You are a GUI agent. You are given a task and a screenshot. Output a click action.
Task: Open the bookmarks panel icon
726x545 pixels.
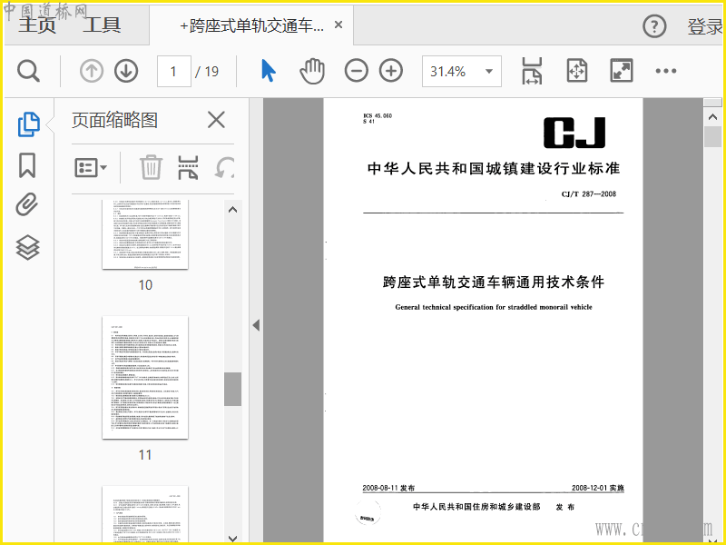tap(27, 165)
